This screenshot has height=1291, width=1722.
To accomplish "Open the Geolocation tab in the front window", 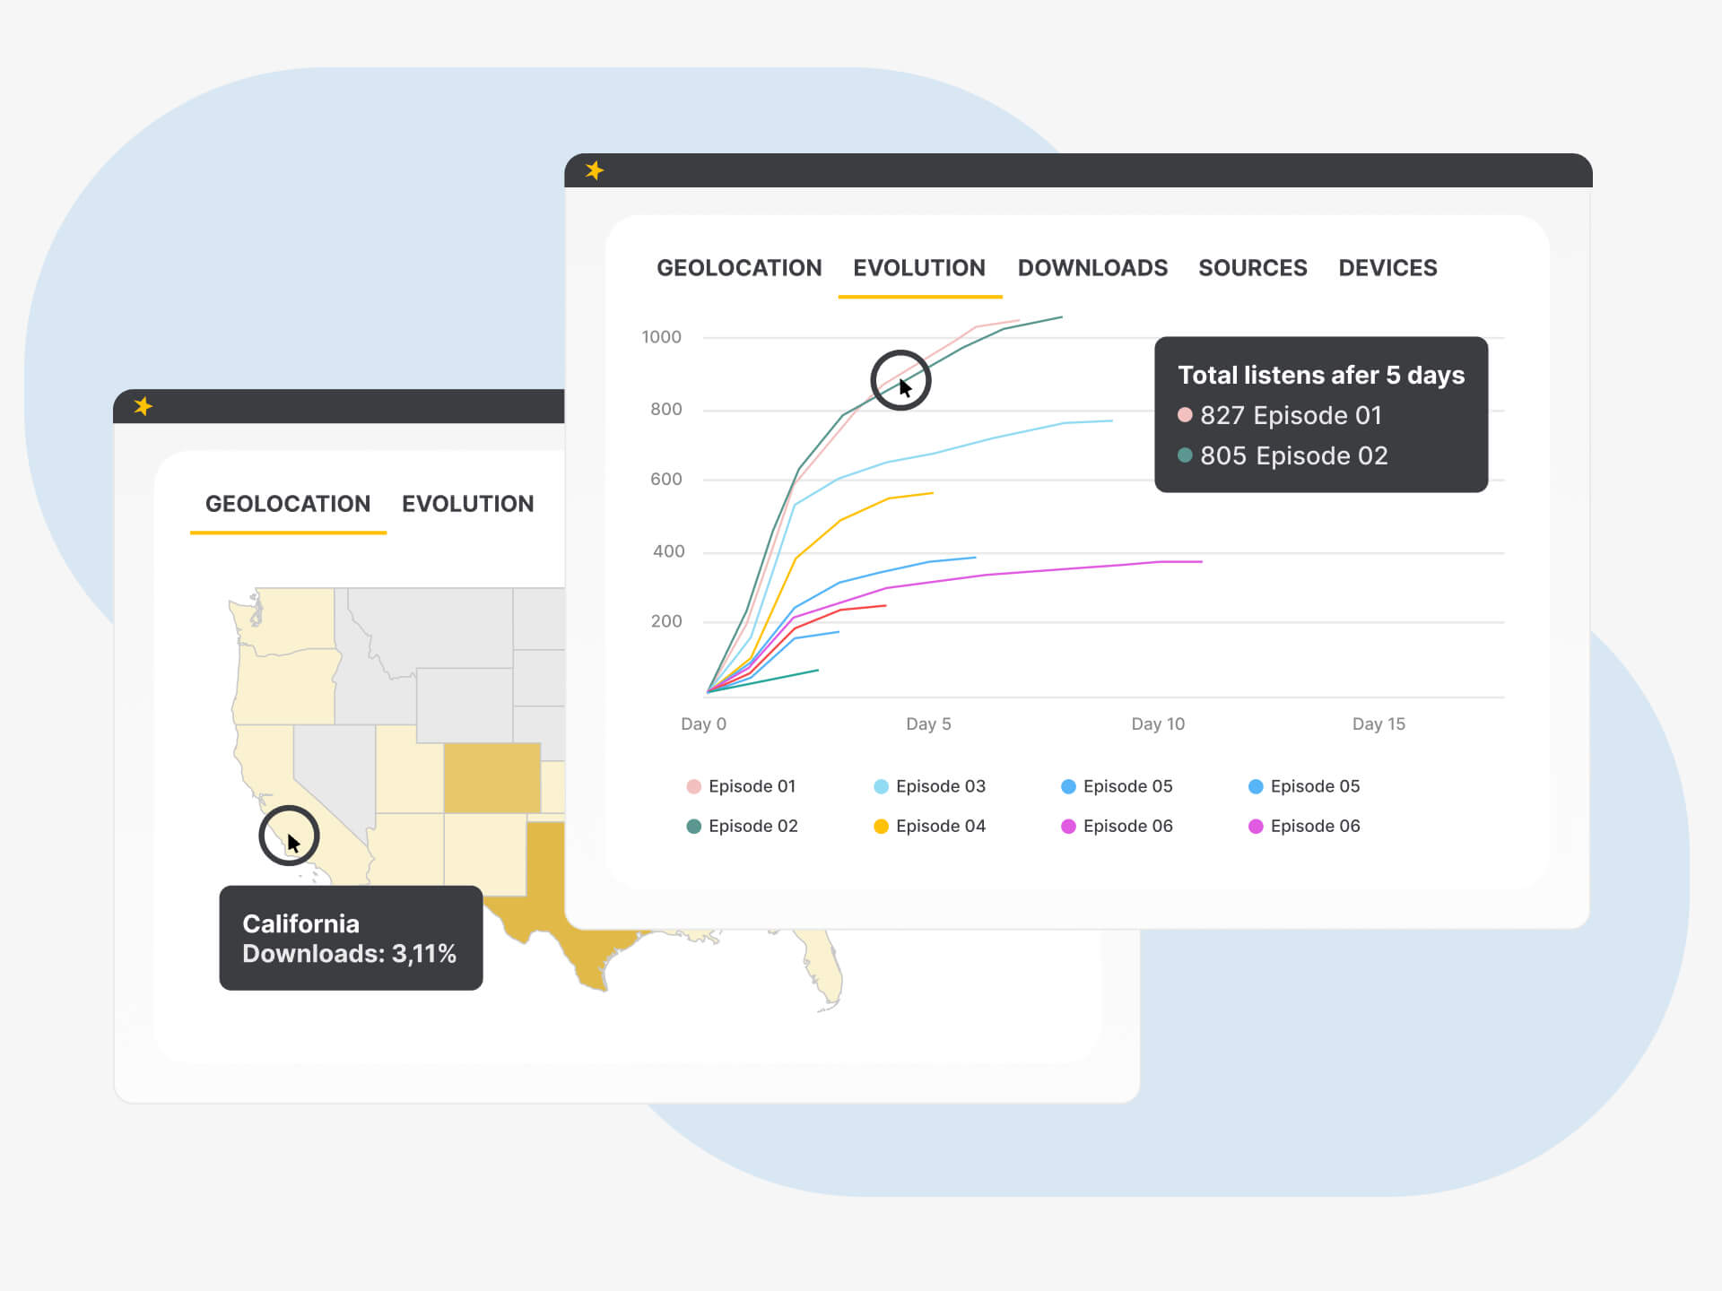I will click(x=738, y=268).
